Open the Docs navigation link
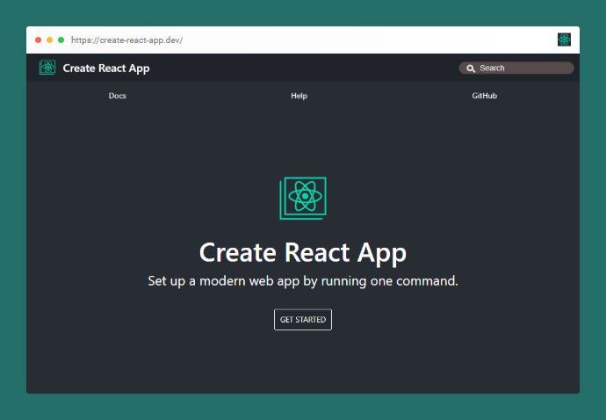The image size is (606, 420). coord(118,96)
